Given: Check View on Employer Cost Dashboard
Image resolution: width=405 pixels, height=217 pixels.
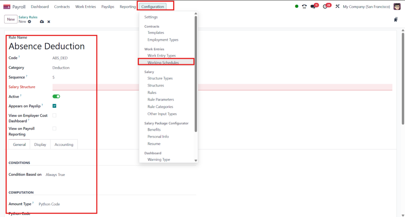Looking at the screenshot, I should (54, 116).
